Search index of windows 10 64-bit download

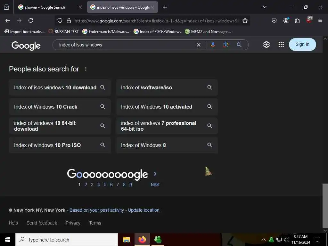coord(60,126)
